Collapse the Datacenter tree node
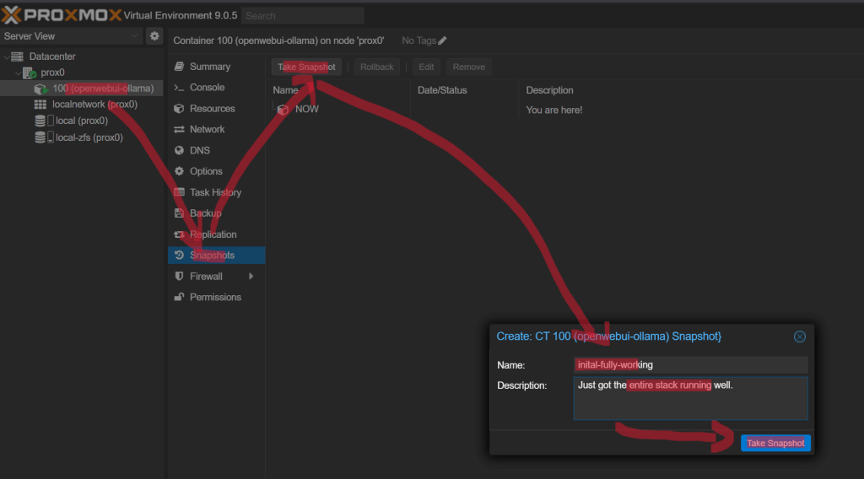 (7, 57)
